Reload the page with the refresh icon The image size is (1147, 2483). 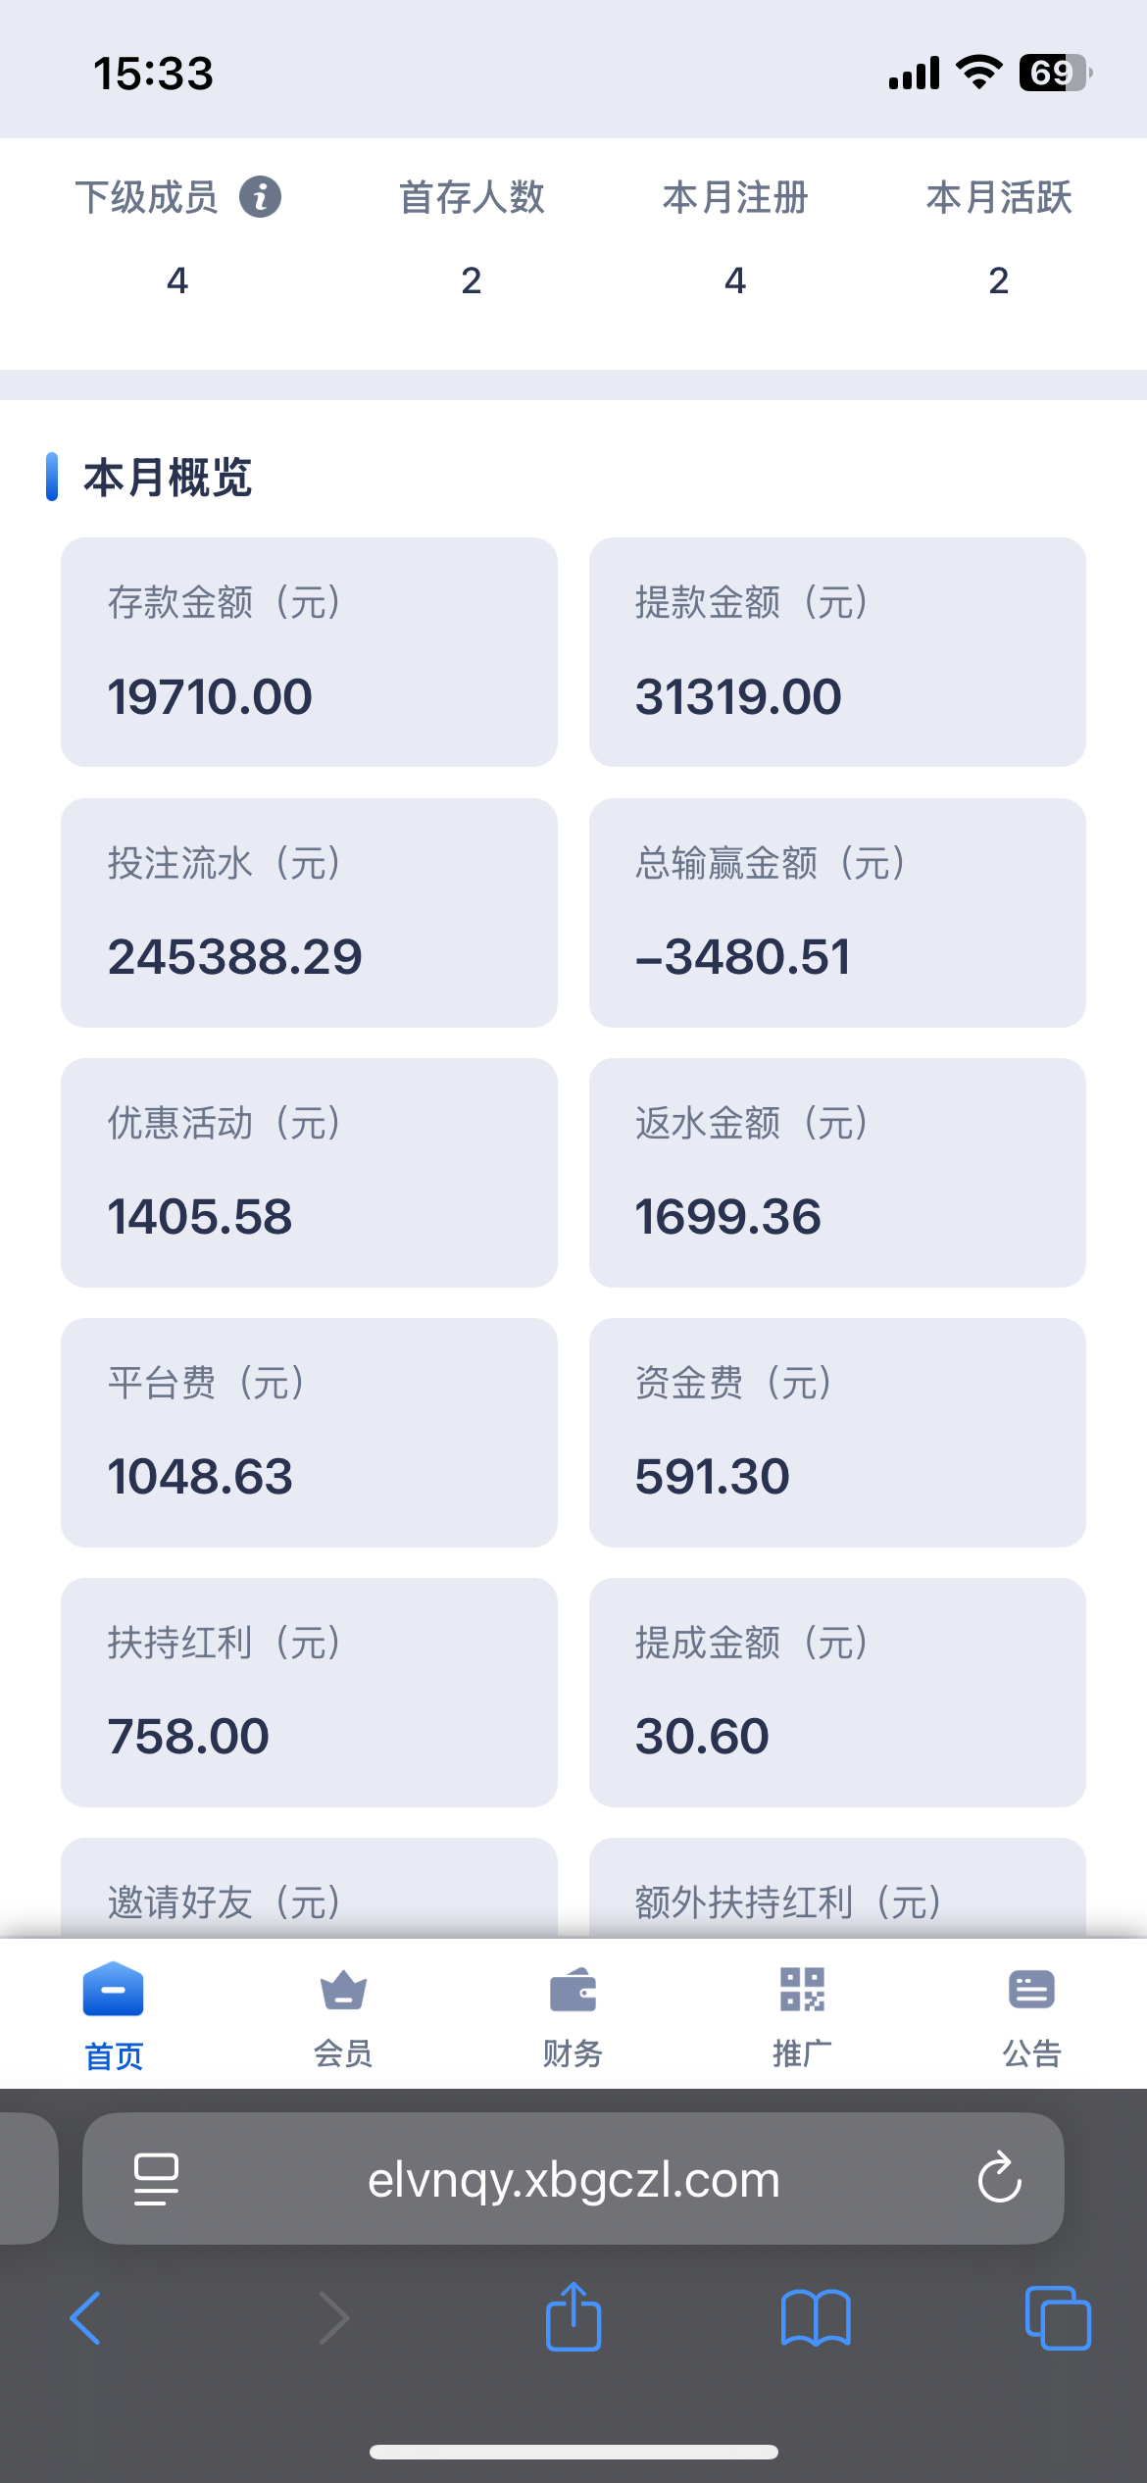(999, 2179)
